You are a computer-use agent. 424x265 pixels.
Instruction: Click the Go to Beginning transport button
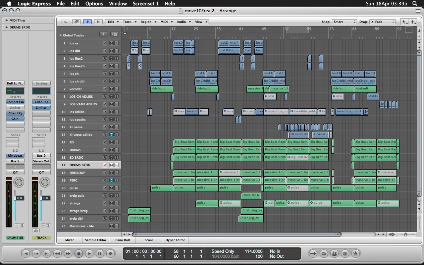click(x=26, y=254)
